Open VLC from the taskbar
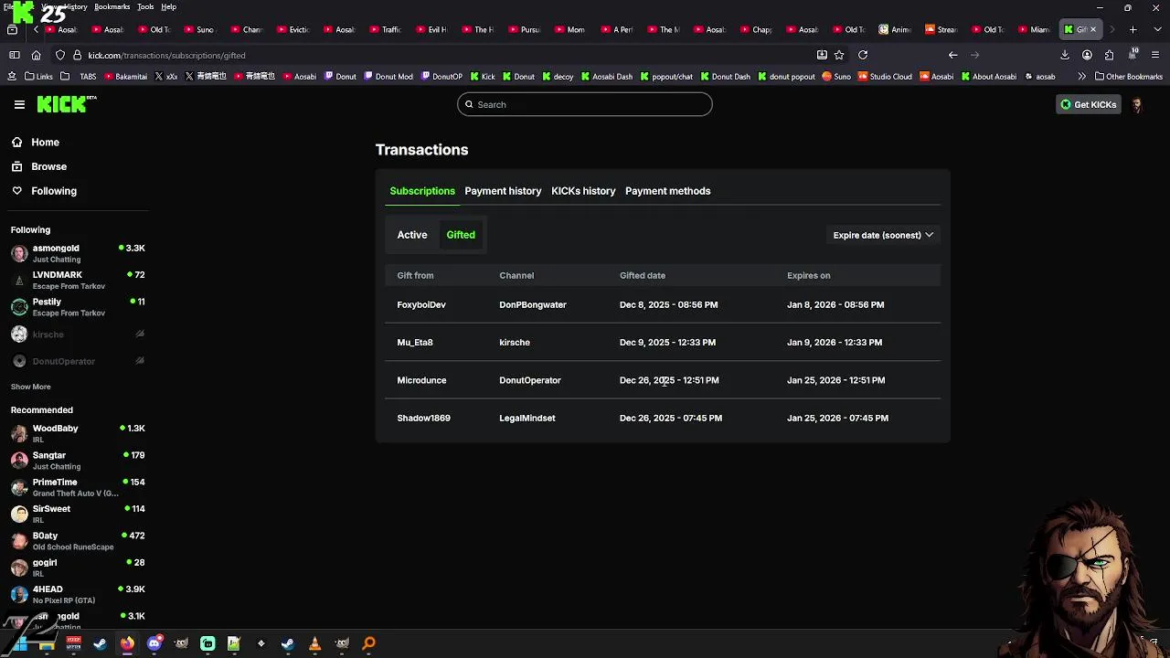This screenshot has width=1170, height=658. pyautogui.click(x=314, y=643)
